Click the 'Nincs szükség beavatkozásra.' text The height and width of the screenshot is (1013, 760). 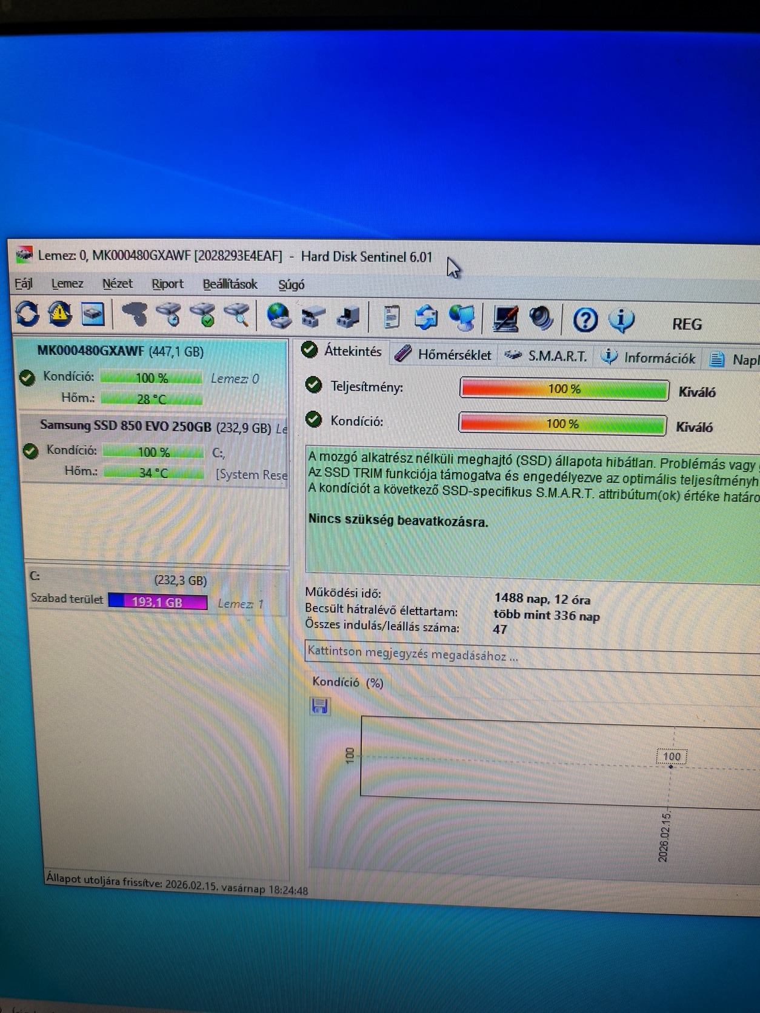[398, 520]
